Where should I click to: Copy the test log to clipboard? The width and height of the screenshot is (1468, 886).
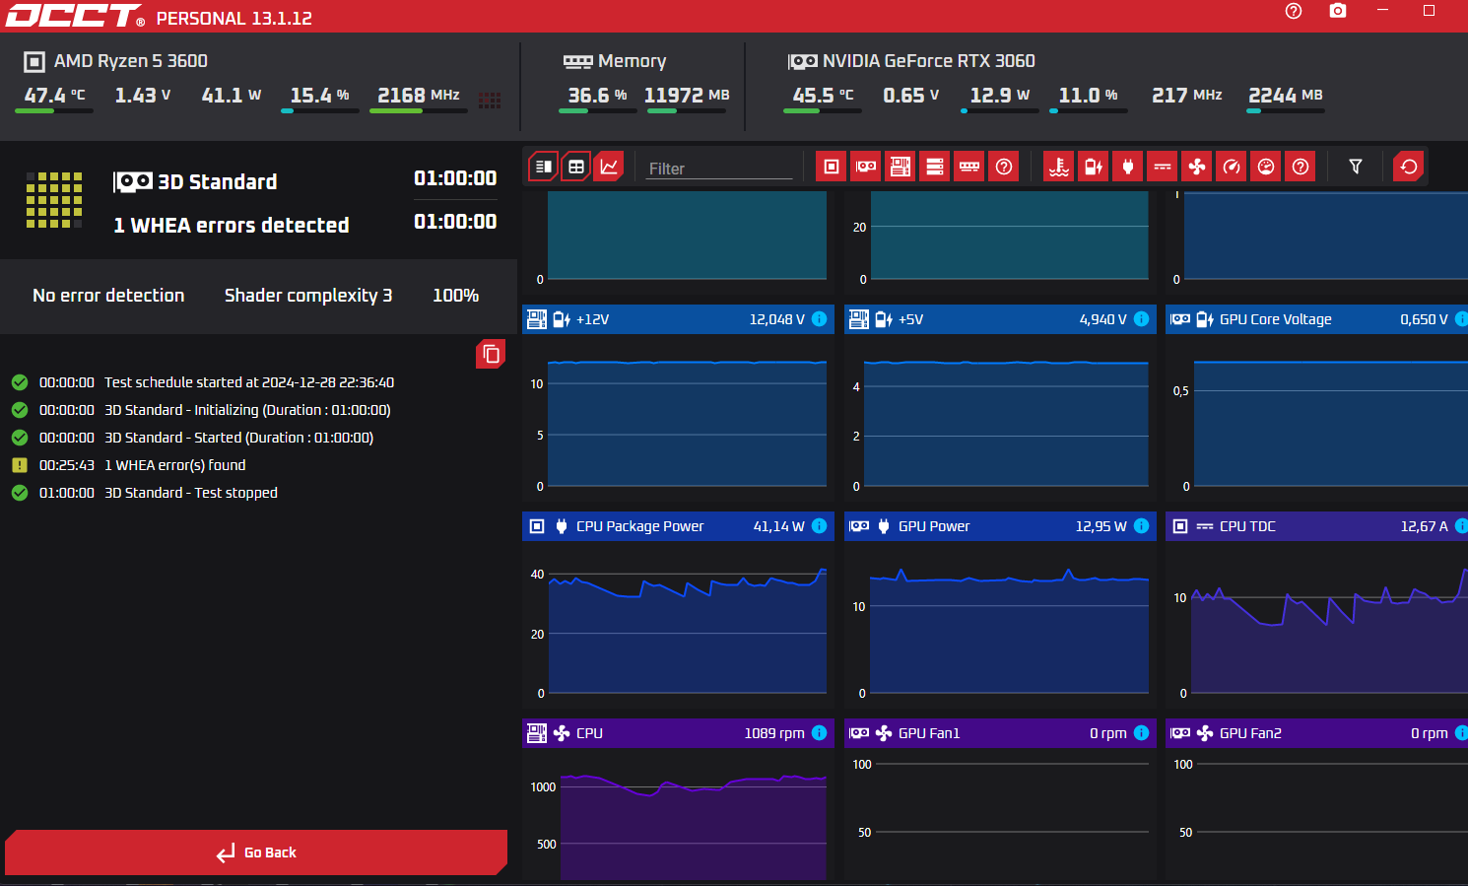click(x=491, y=354)
